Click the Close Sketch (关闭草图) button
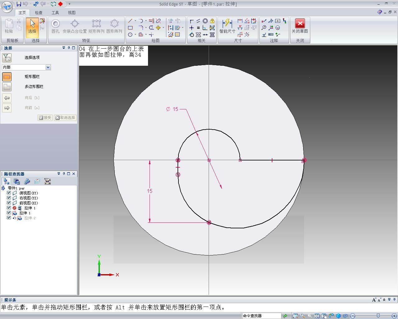 [300, 26]
